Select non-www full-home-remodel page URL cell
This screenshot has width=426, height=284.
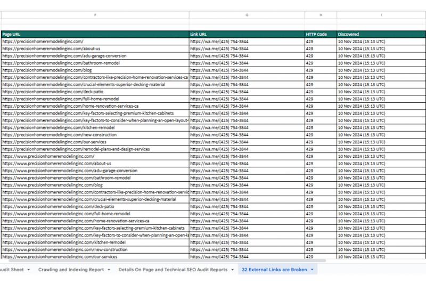tap(95, 99)
